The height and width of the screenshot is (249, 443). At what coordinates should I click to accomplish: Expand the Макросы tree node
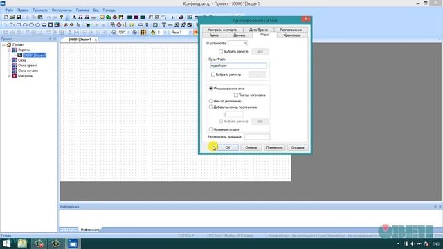click(9, 76)
